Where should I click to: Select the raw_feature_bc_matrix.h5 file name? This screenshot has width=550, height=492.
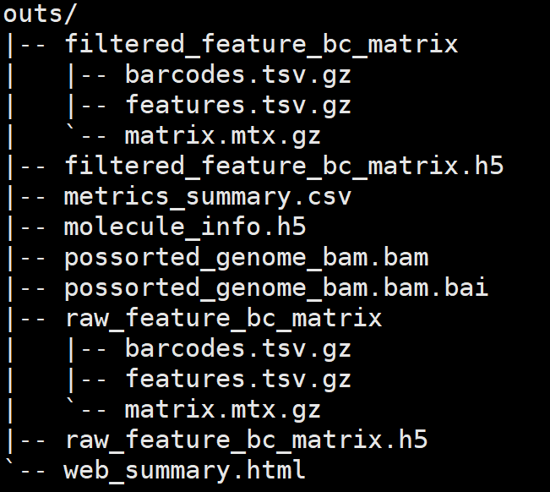pos(246,440)
